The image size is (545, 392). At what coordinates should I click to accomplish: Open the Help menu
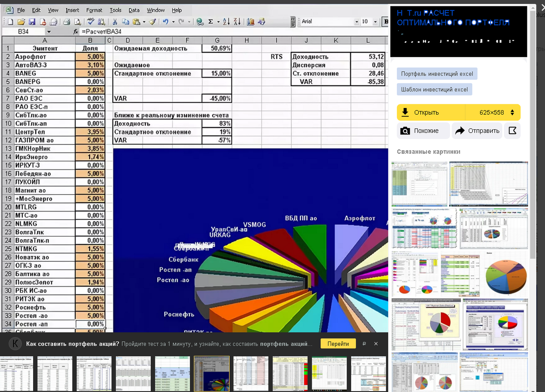[x=177, y=10]
